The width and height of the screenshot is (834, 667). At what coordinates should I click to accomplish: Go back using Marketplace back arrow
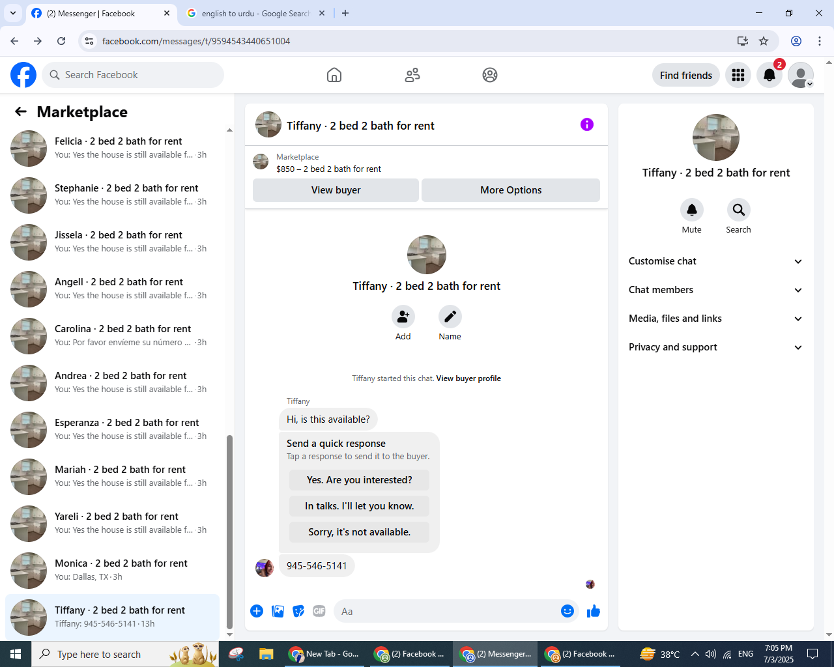(x=21, y=111)
